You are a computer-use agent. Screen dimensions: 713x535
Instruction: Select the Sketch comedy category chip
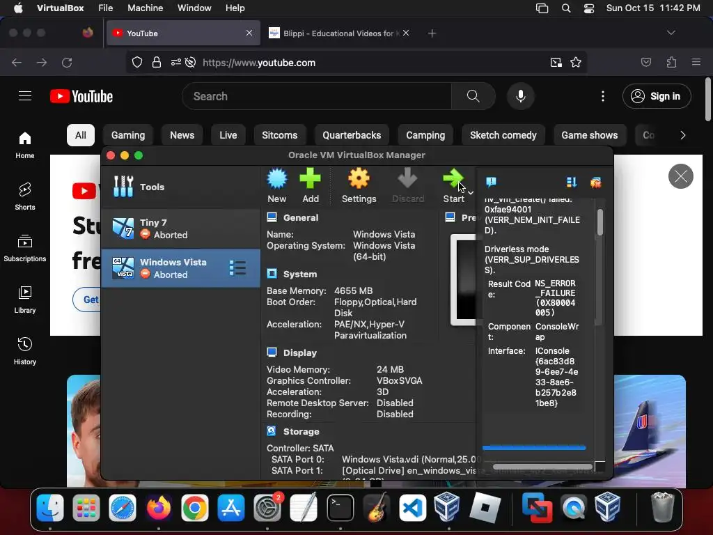point(503,135)
